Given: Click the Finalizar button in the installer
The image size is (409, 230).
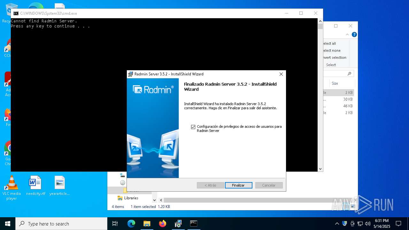Looking at the screenshot, I should click(238, 185).
